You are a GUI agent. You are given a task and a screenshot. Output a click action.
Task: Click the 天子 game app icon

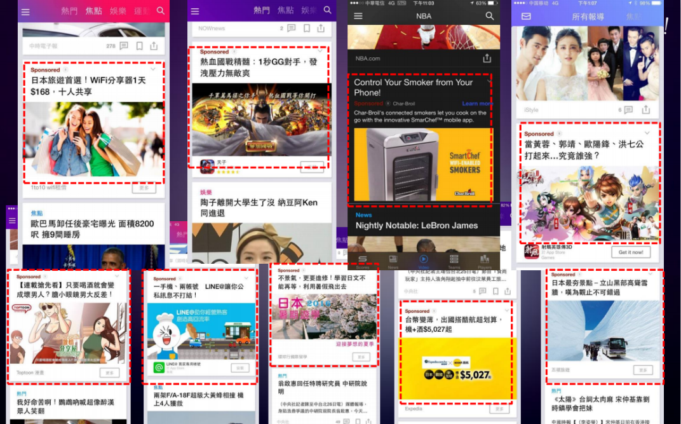coord(206,167)
